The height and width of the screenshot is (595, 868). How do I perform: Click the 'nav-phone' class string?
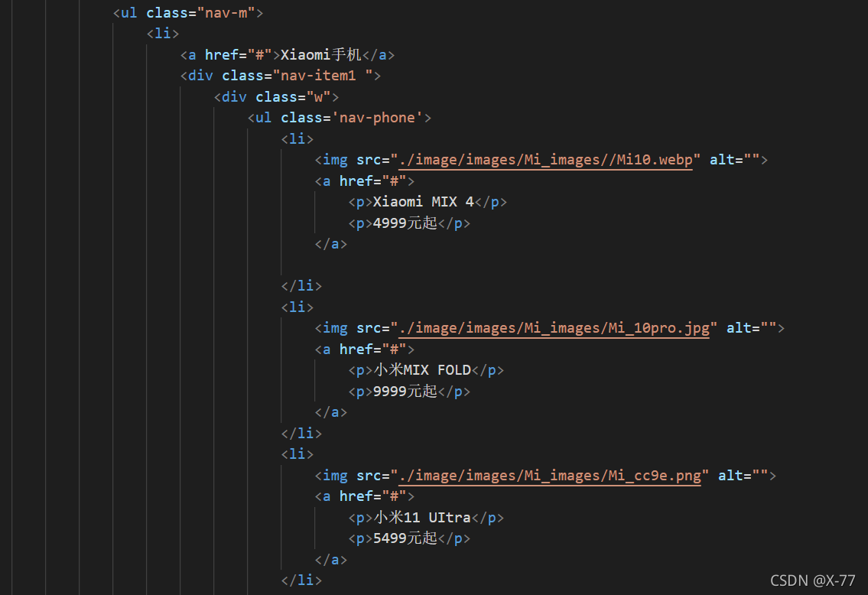pyautogui.click(x=378, y=118)
